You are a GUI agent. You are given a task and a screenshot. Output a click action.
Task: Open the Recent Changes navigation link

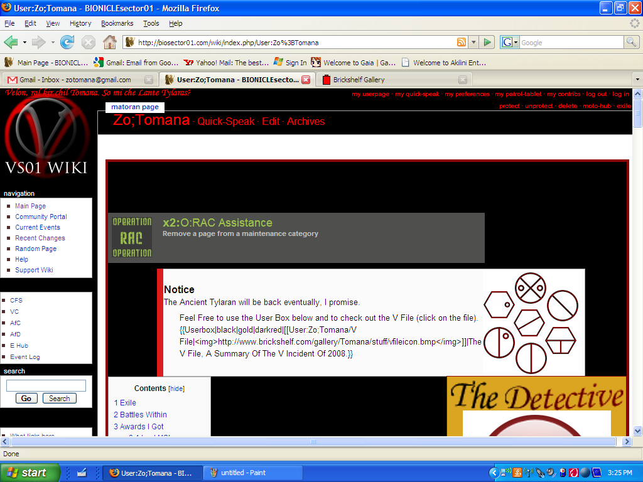40,238
